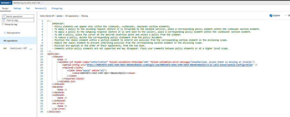The image size is (290, 117).
Task: Click the blurred value on line 20
Action: 103,73
